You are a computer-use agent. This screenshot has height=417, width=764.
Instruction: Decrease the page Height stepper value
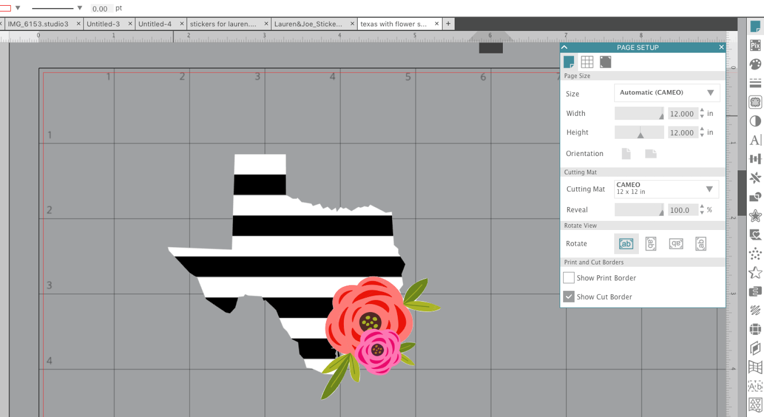702,136
